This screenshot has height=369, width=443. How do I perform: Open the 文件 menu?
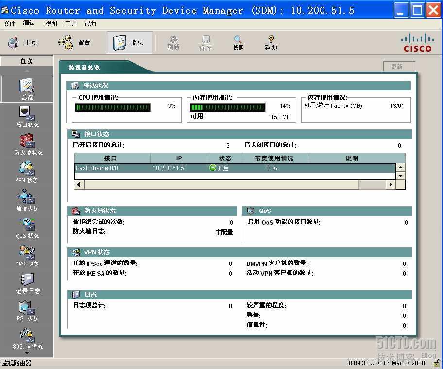tap(9, 23)
